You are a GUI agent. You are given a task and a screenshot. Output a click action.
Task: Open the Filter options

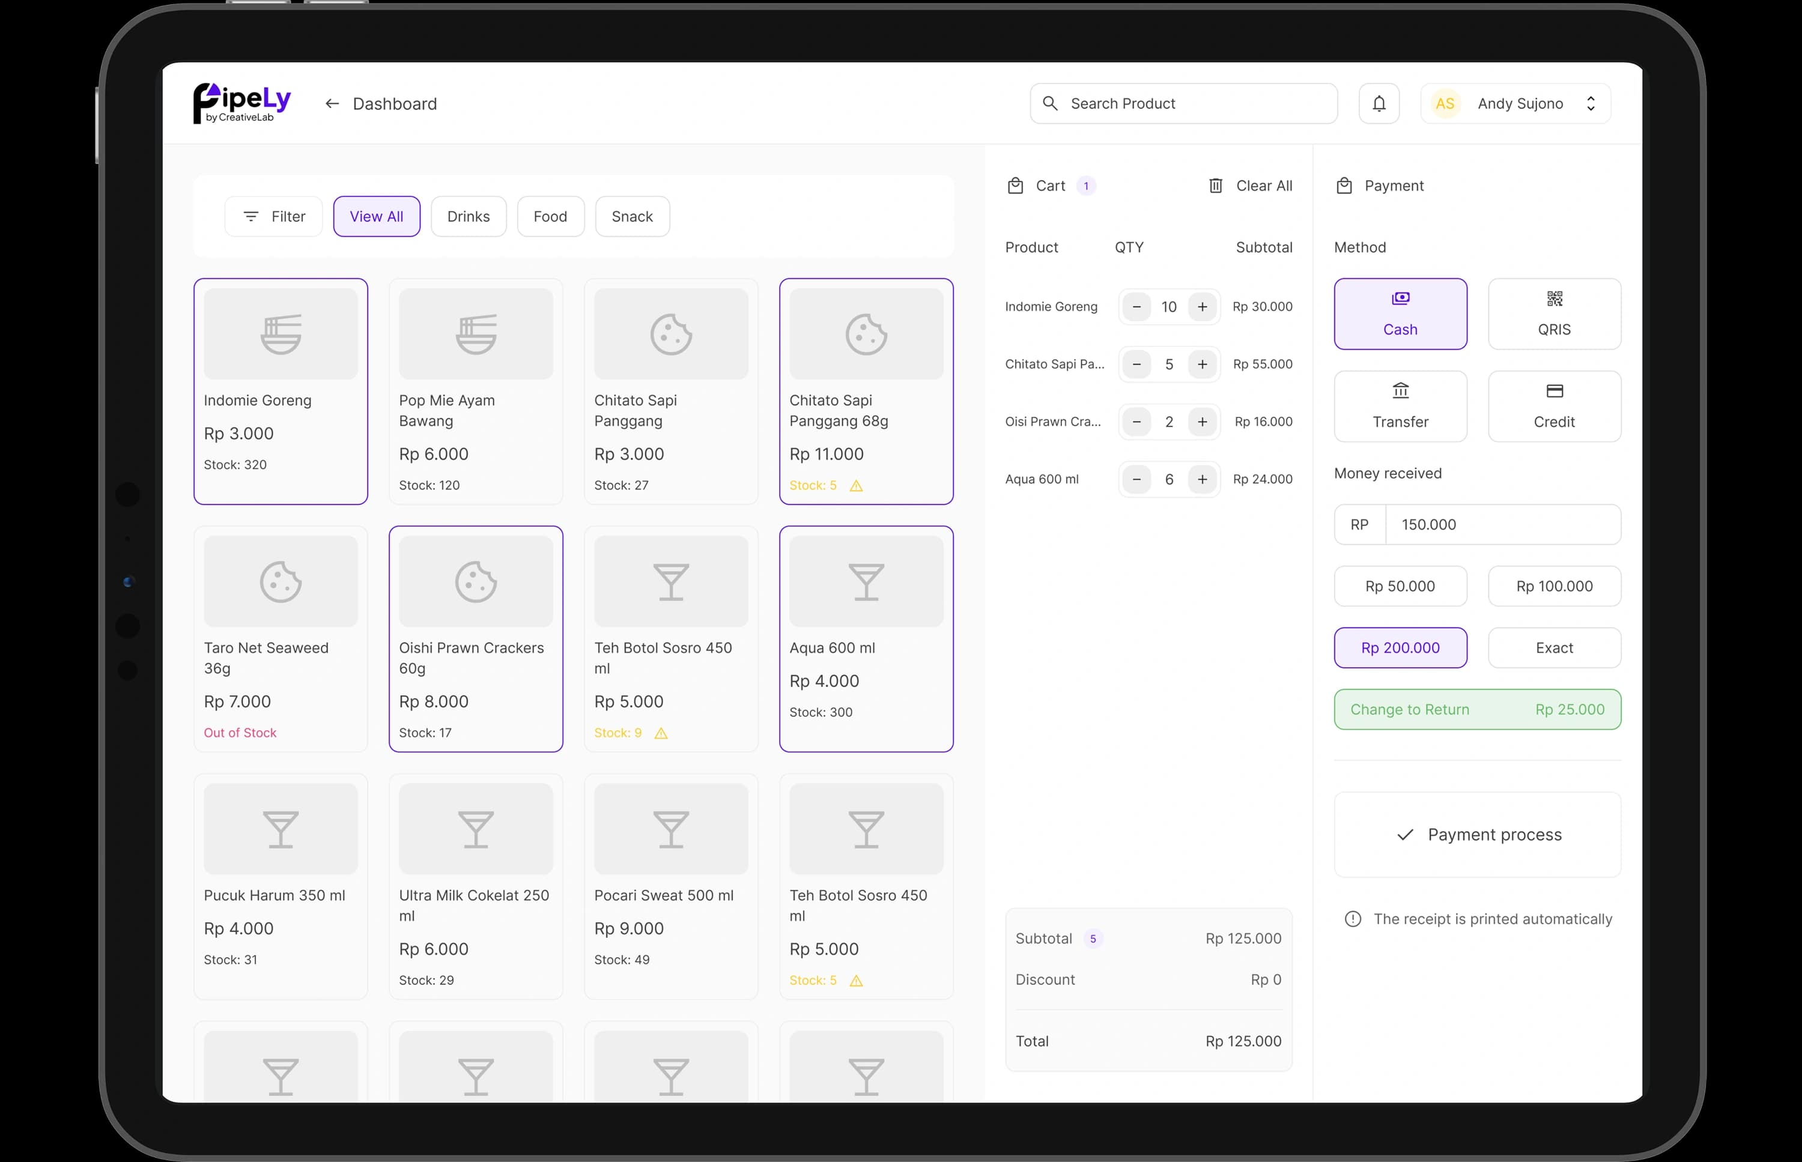tap(273, 217)
